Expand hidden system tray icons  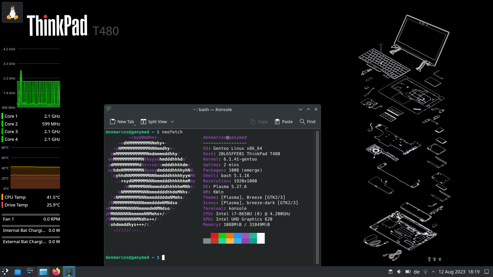433,272
